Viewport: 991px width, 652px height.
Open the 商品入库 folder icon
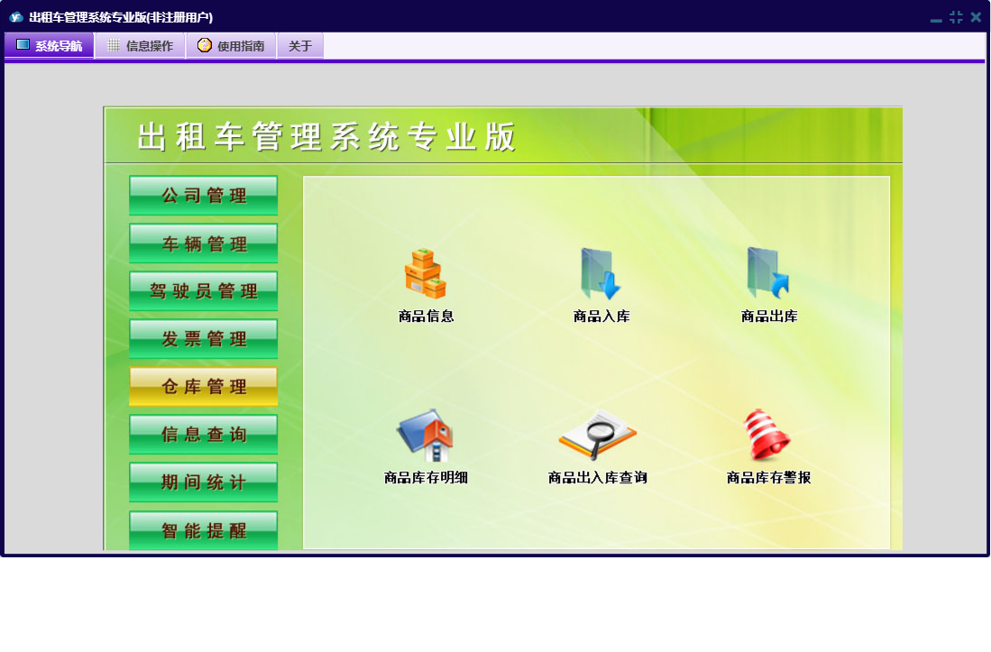[x=601, y=273]
